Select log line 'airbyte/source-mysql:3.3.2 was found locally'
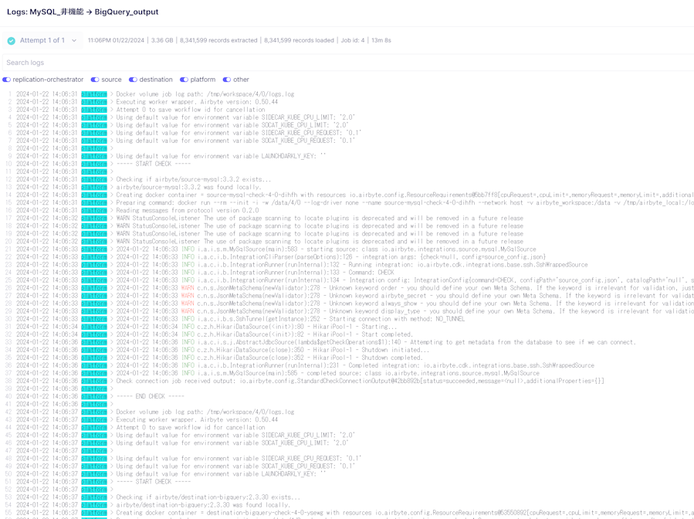Screen dimensions: 694x519 pos(188,188)
